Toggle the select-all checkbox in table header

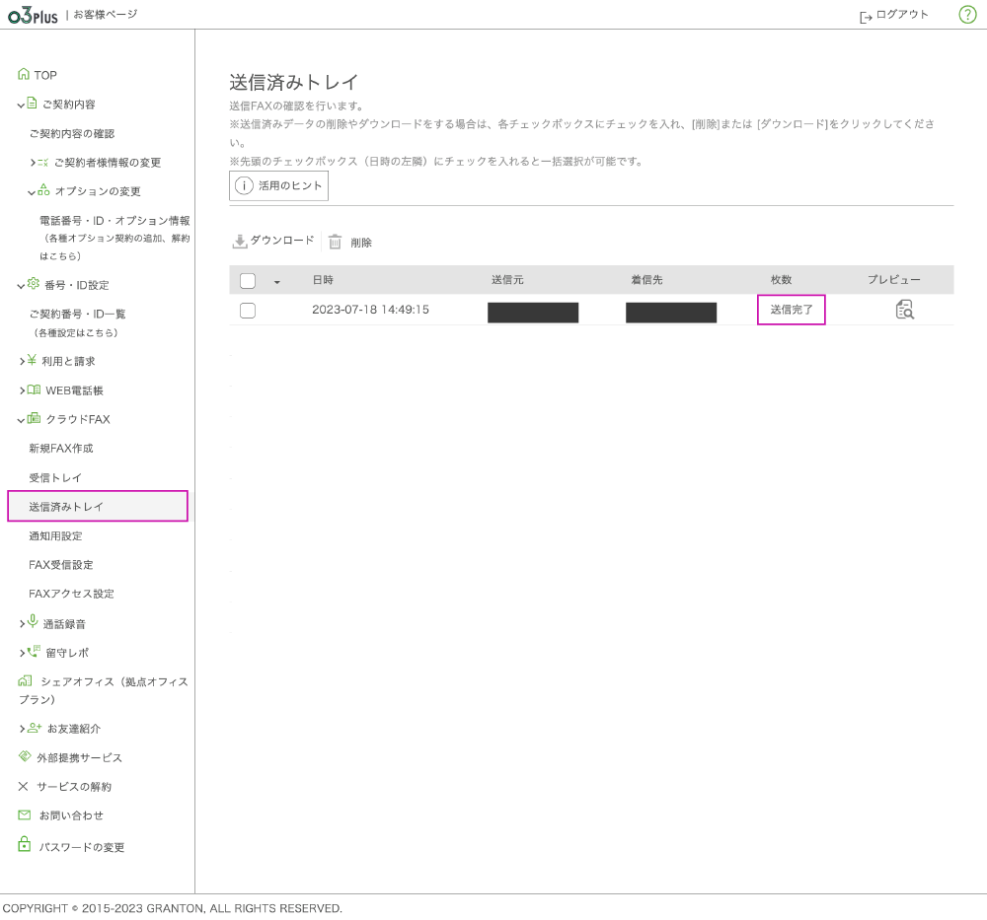click(248, 280)
